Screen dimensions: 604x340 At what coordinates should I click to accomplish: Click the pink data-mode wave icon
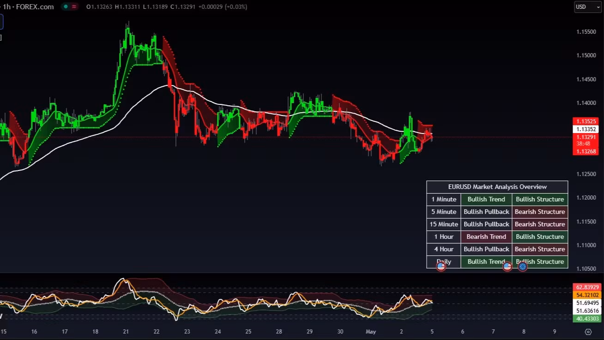tap(74, 7)
